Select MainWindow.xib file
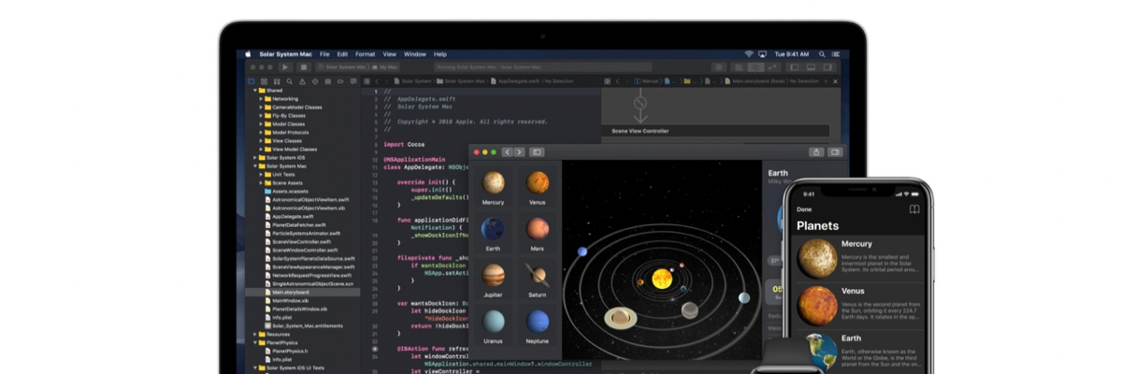The image size is (1122, 374). (x=292, y=300)
